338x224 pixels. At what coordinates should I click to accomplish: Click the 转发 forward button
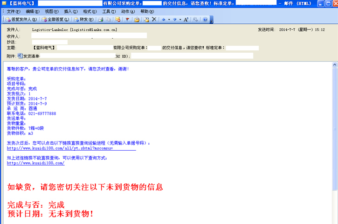pos(84,20)
